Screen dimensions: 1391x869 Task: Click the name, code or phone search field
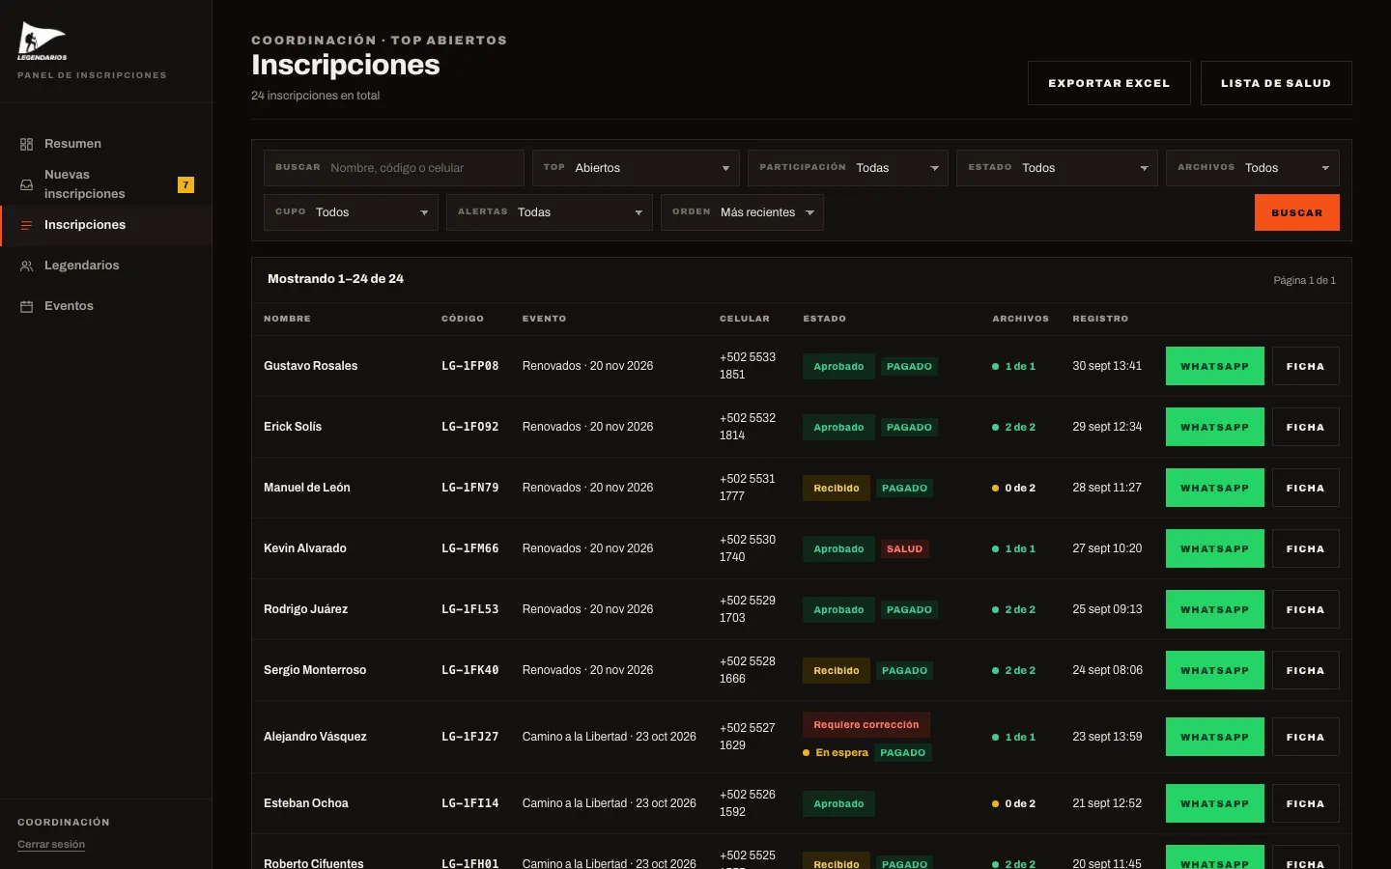[x=394, y=168]
